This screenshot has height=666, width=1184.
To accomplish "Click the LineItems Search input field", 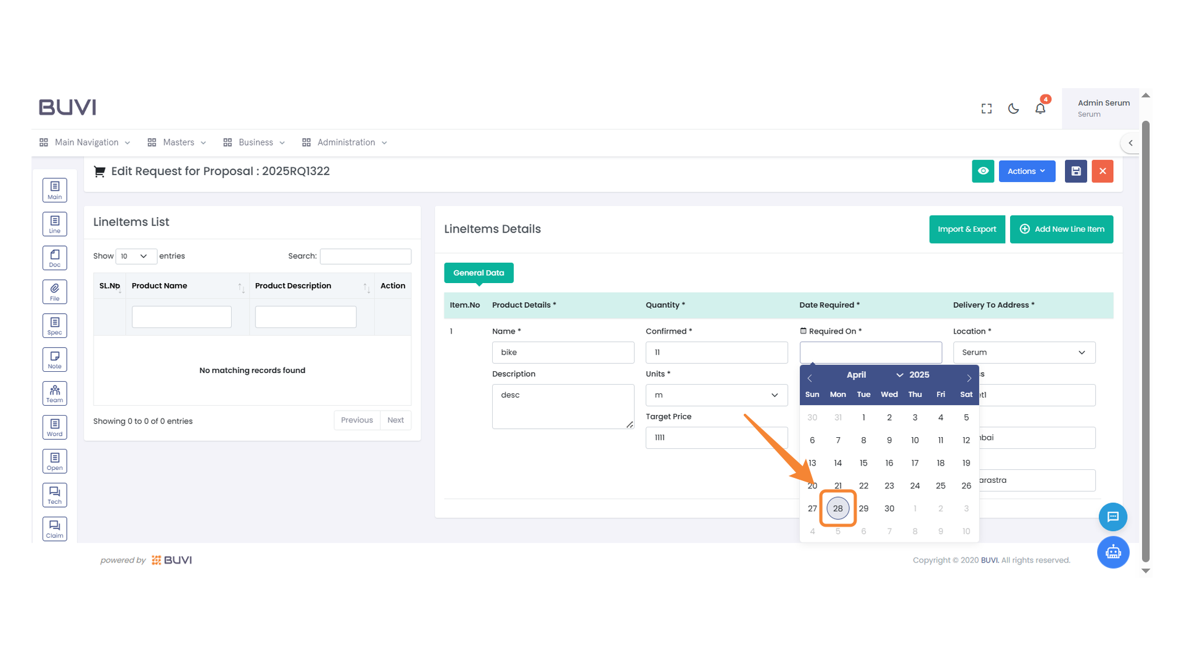I will coord(365,256).
